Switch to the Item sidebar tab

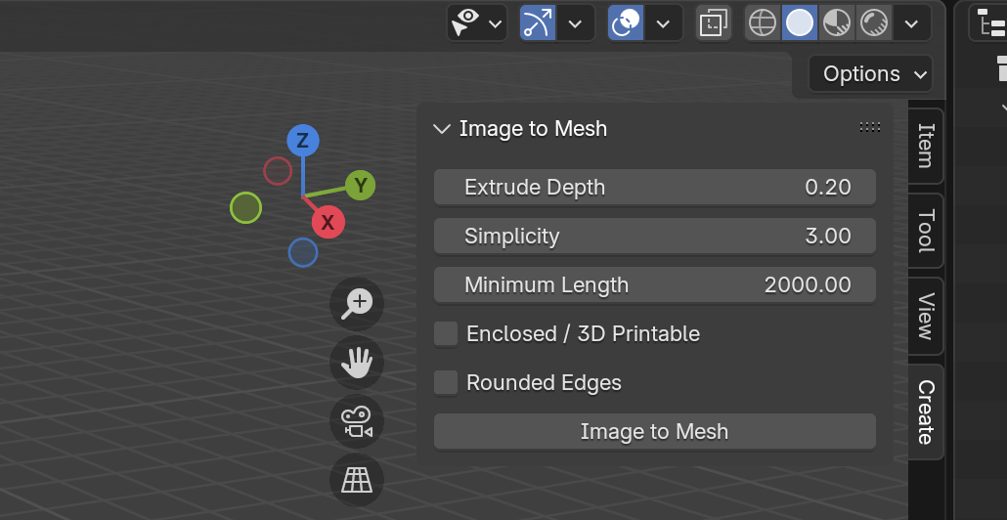point(926,146)
